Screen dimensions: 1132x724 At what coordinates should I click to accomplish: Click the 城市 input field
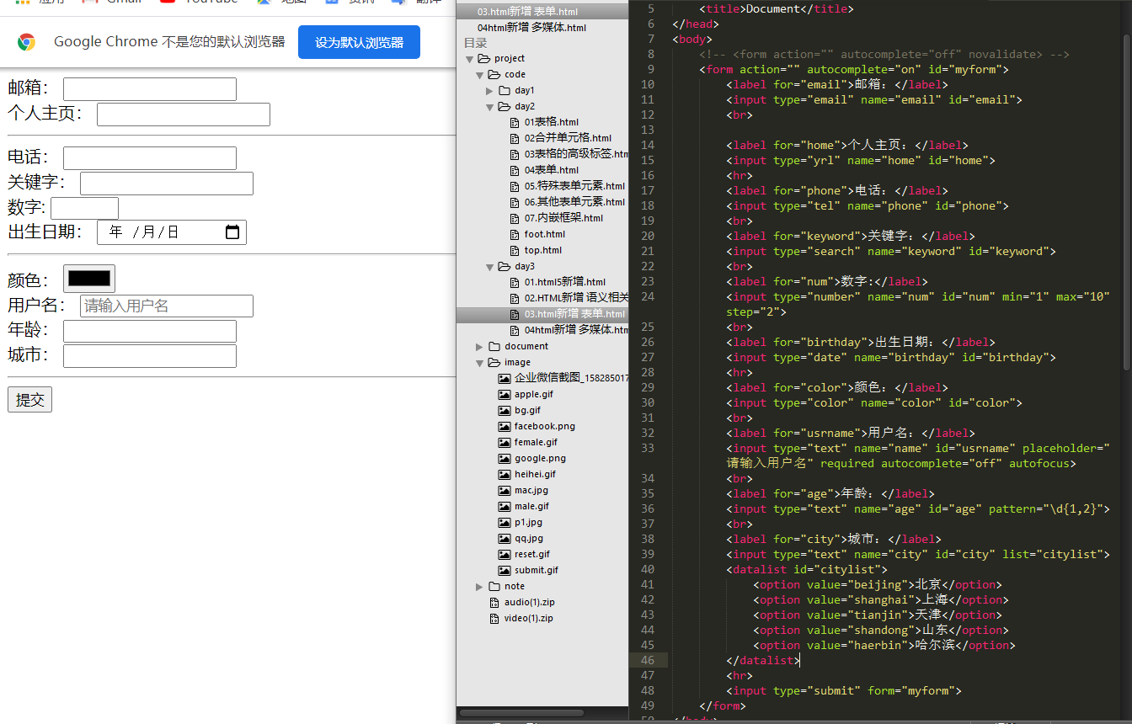tap(150, 357)
